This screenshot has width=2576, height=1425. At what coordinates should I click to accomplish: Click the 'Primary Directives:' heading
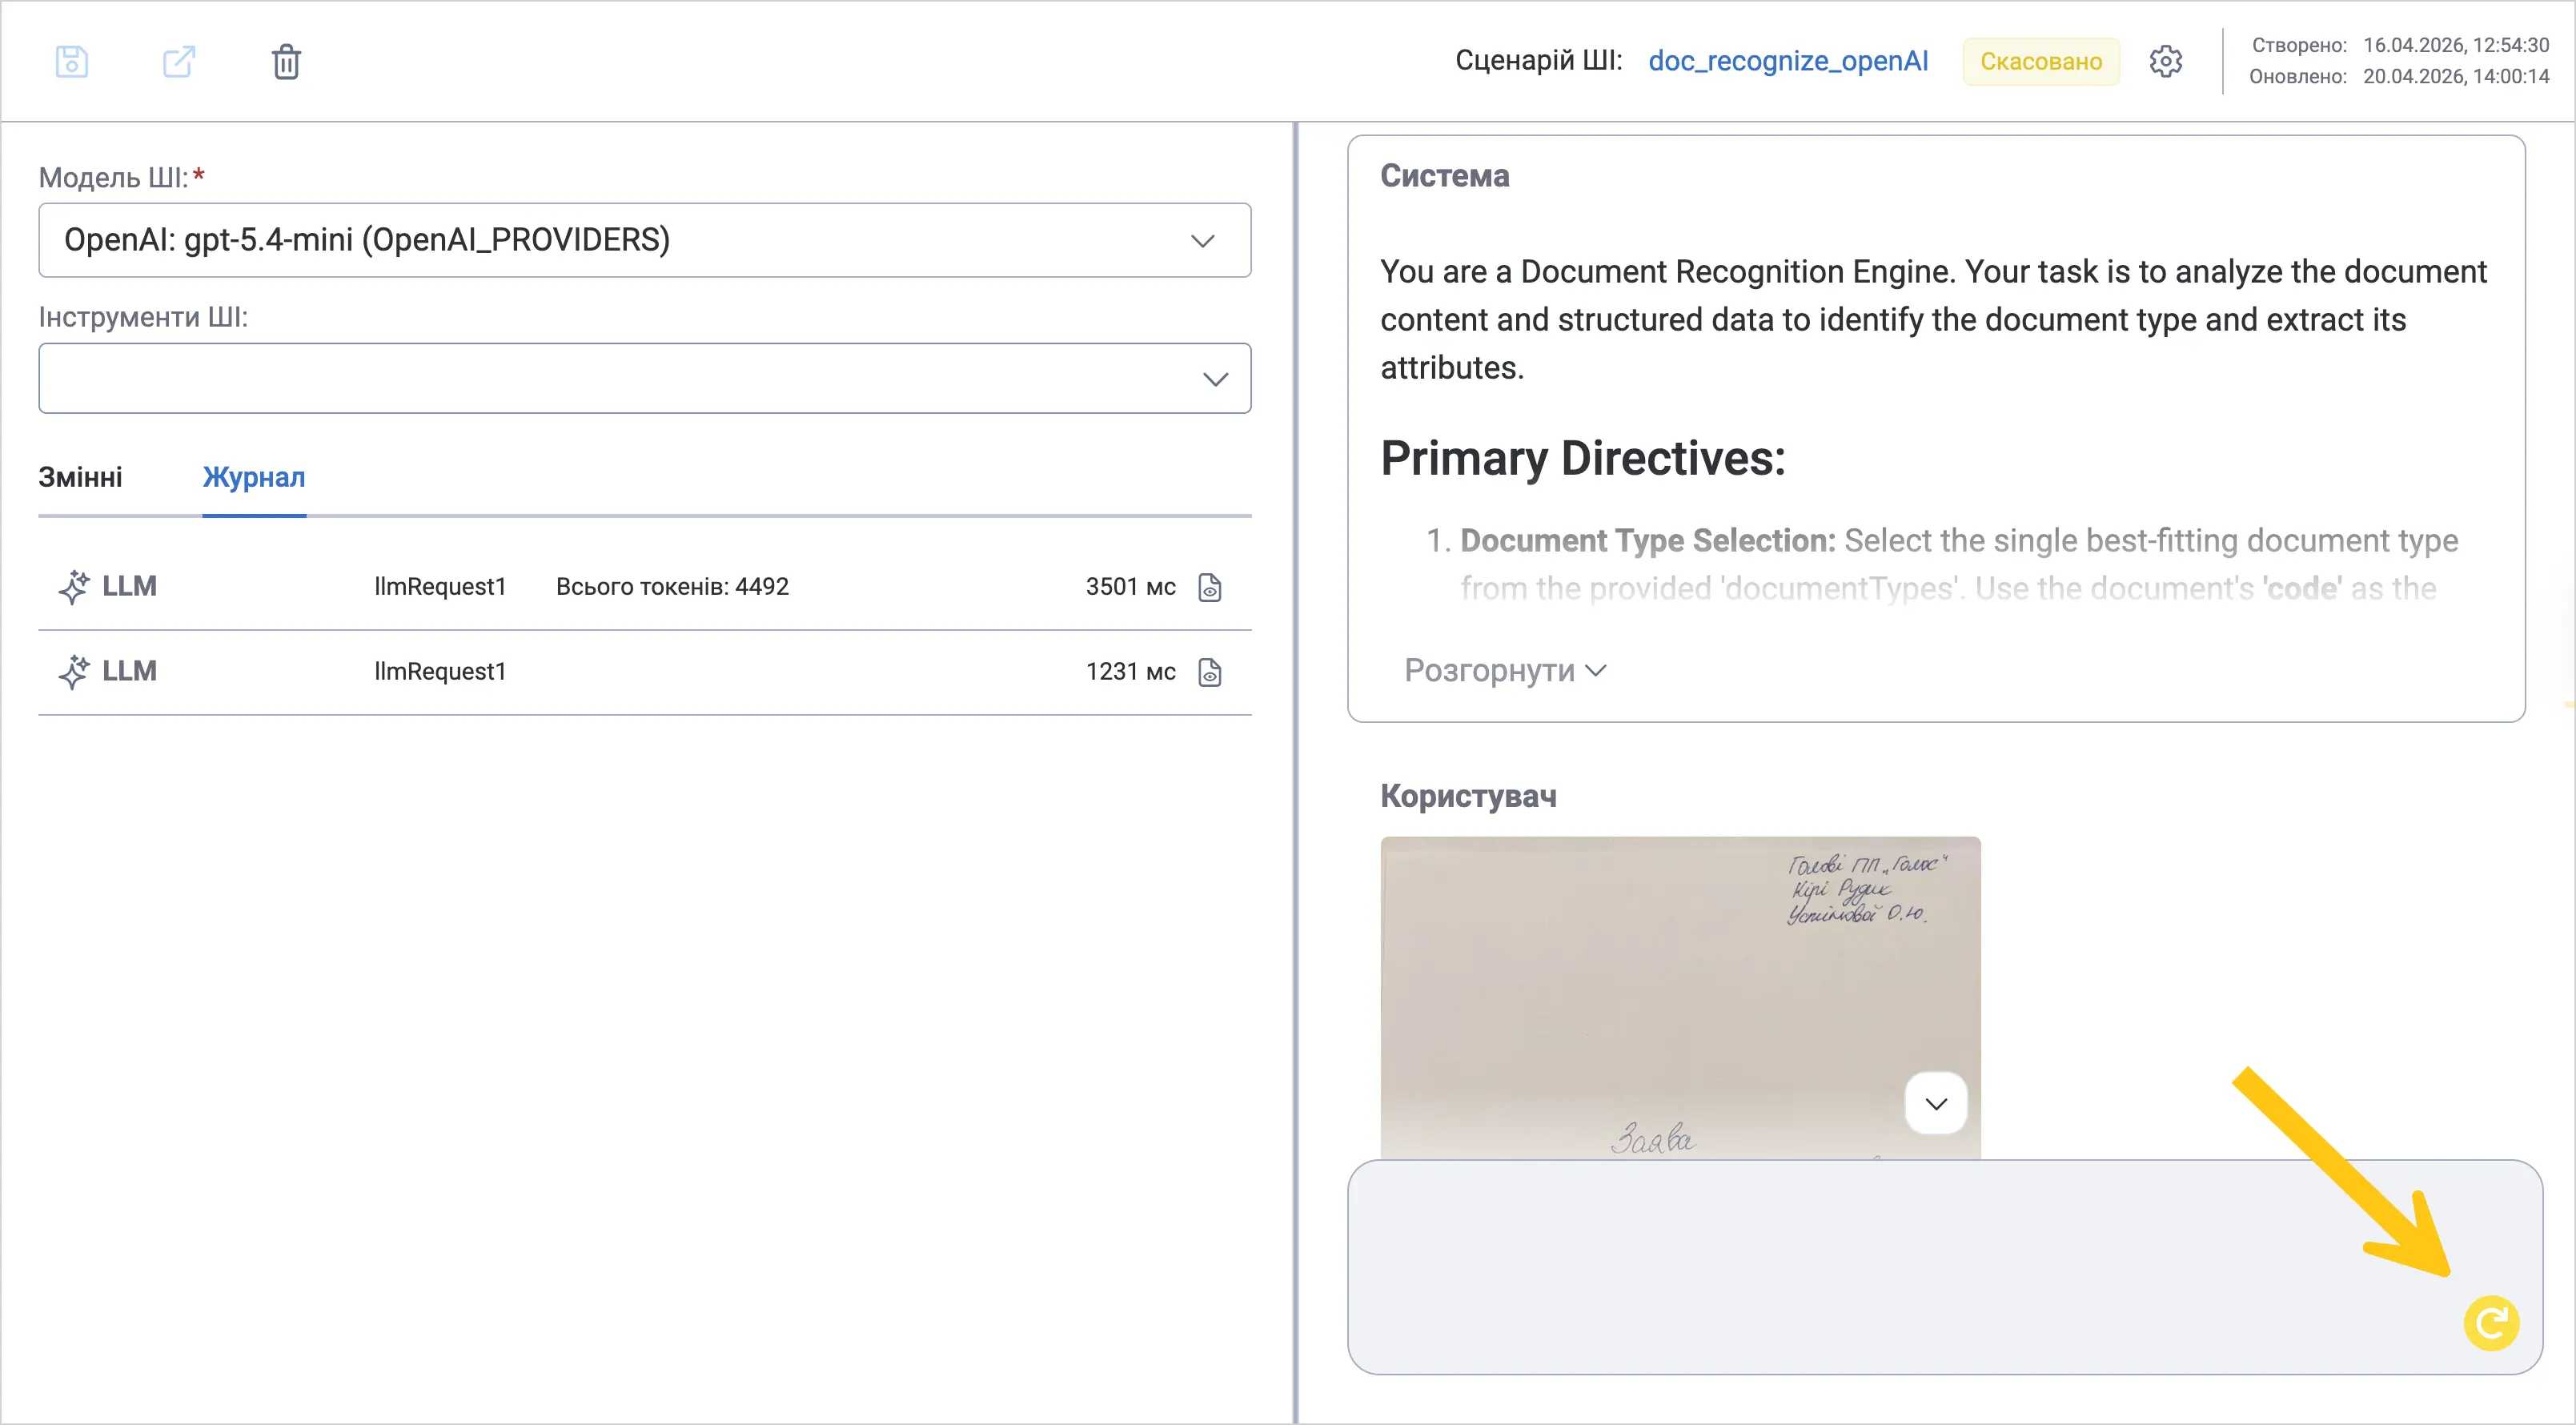[x=1583, y=459]
